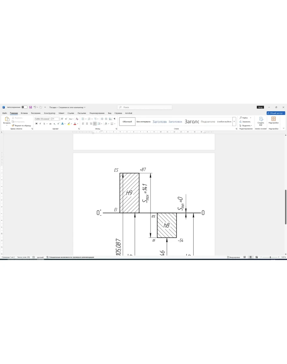Justify paragraph text alignment

tap(95, 124)
